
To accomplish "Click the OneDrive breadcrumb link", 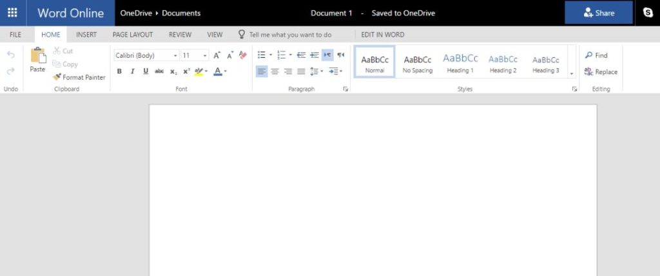I will pos(137,13).
